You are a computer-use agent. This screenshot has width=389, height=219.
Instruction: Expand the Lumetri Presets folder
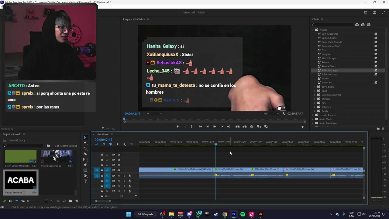[312, 115]
